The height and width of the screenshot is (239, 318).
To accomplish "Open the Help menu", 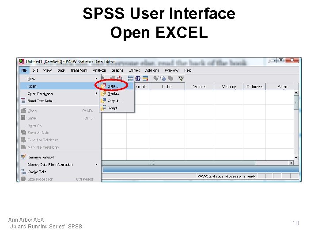I will (x=188, y=70).
